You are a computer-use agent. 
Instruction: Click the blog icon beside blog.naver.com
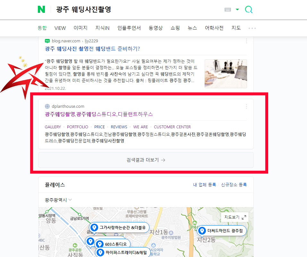(x=47, y=41)
